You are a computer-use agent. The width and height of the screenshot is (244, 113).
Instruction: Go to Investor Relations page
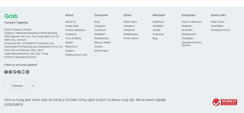(x=75, y=30)
